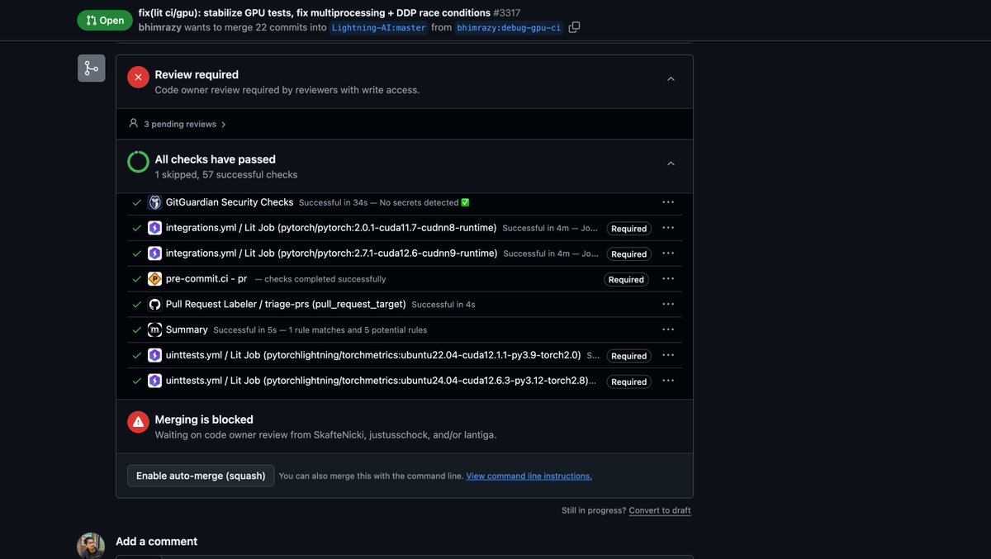Click the user avatar next to Add a comment
Screen dimensions: 991x559
click(91, 546)
